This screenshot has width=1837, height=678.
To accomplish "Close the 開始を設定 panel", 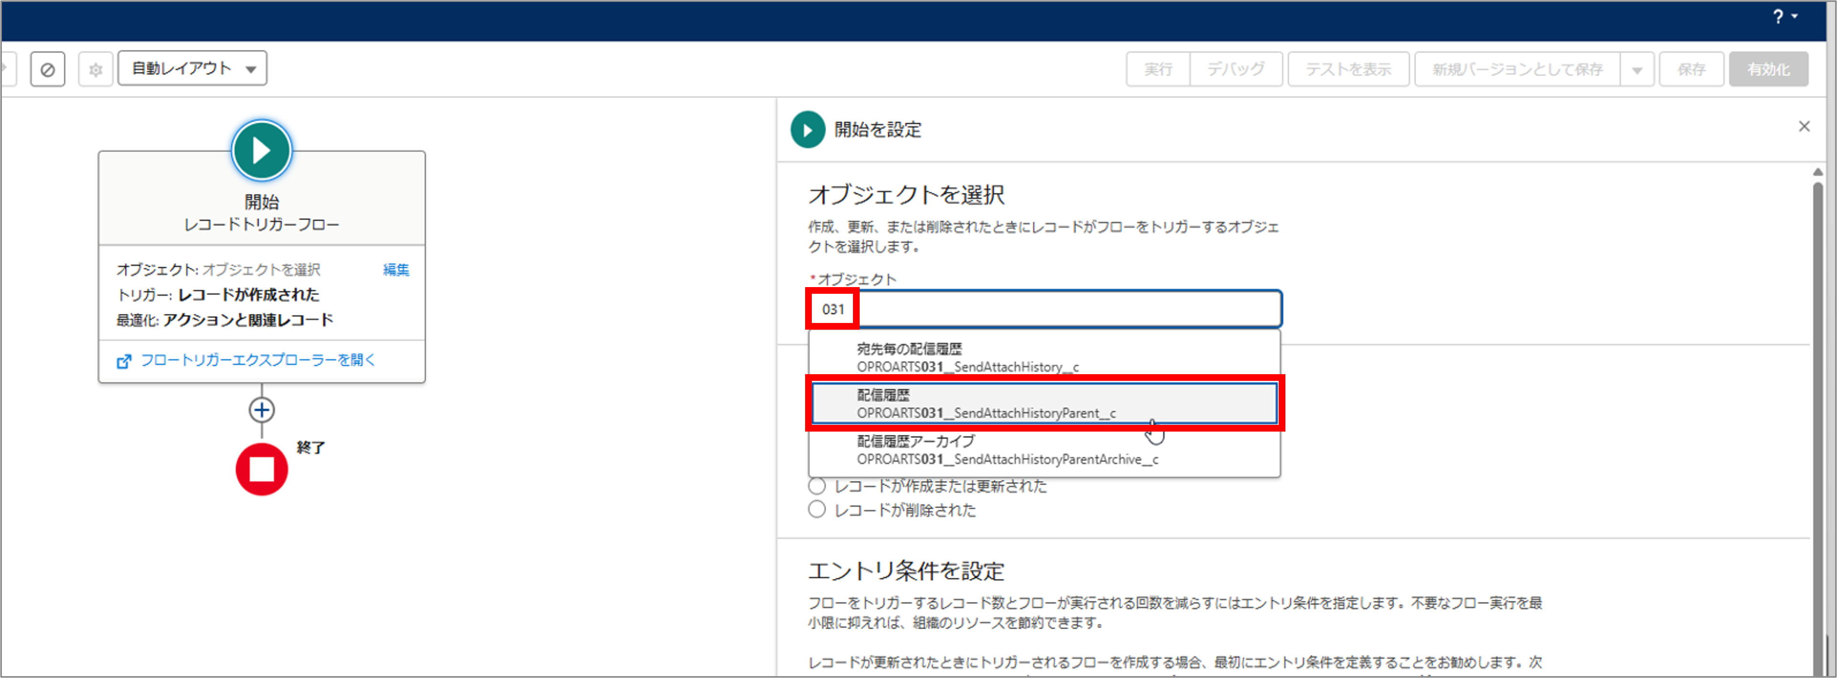I will point(1804,126).
